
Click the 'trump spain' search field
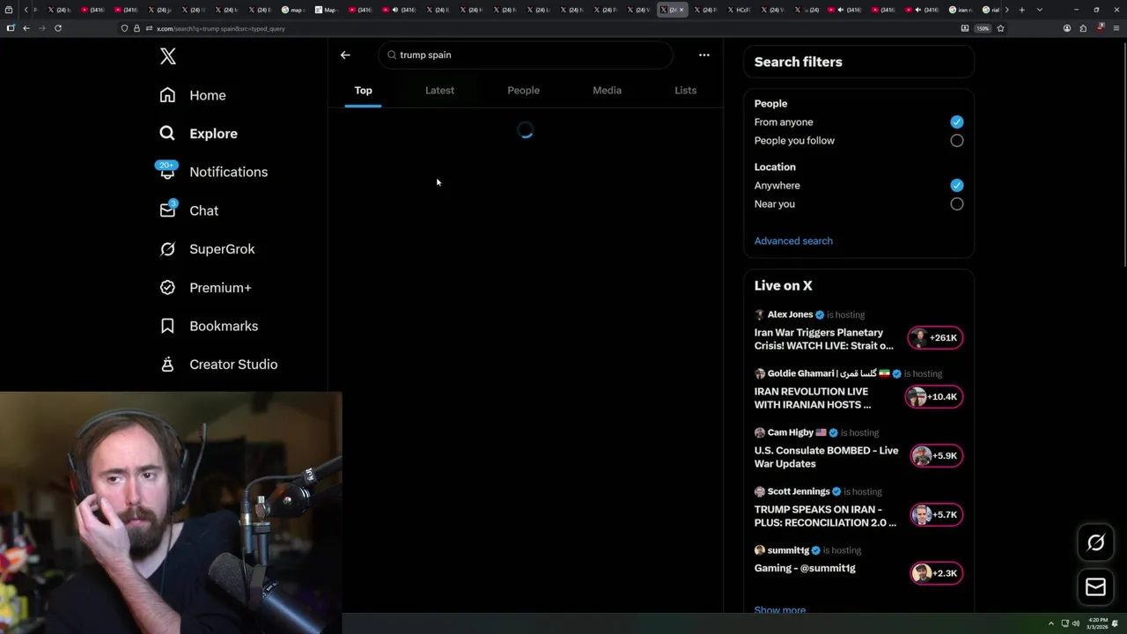(x=526, y=55)
